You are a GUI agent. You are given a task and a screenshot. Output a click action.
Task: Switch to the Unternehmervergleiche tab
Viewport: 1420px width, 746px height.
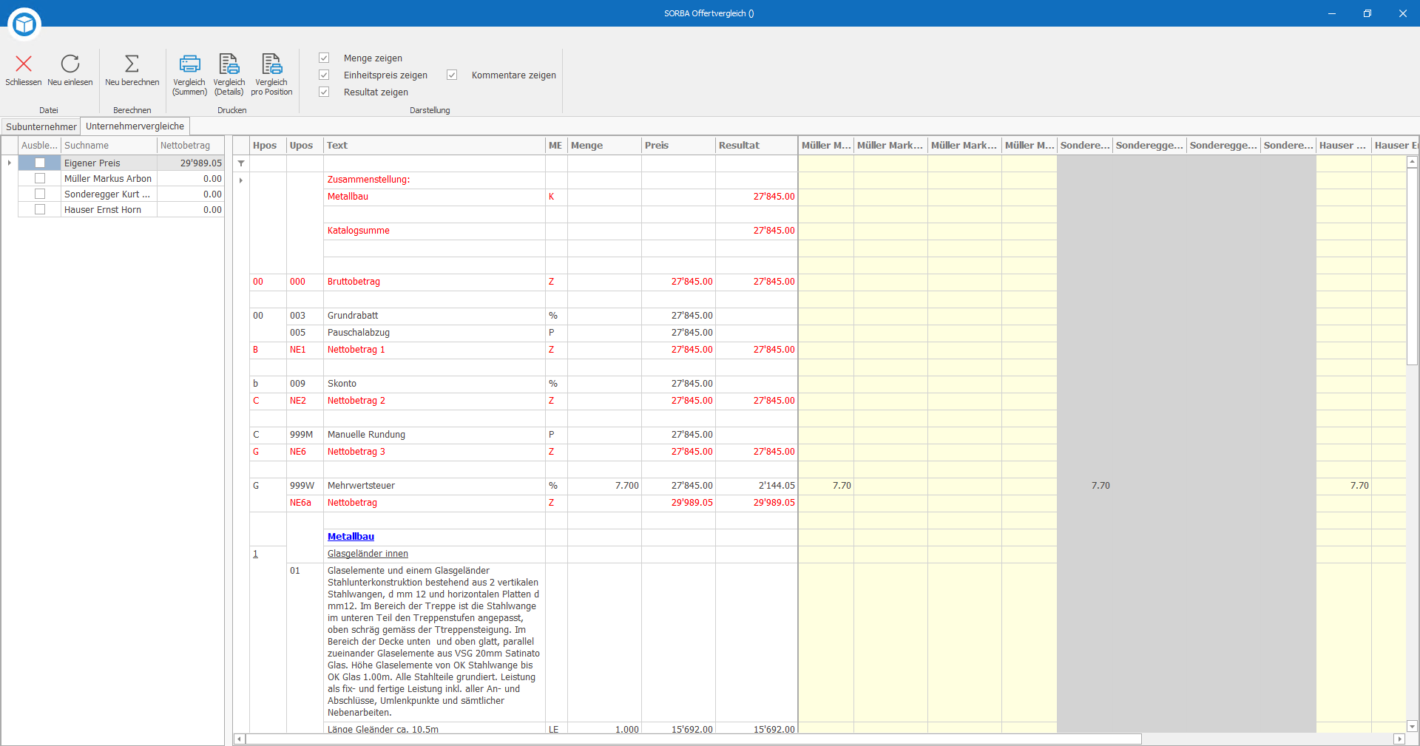(135, 126)
